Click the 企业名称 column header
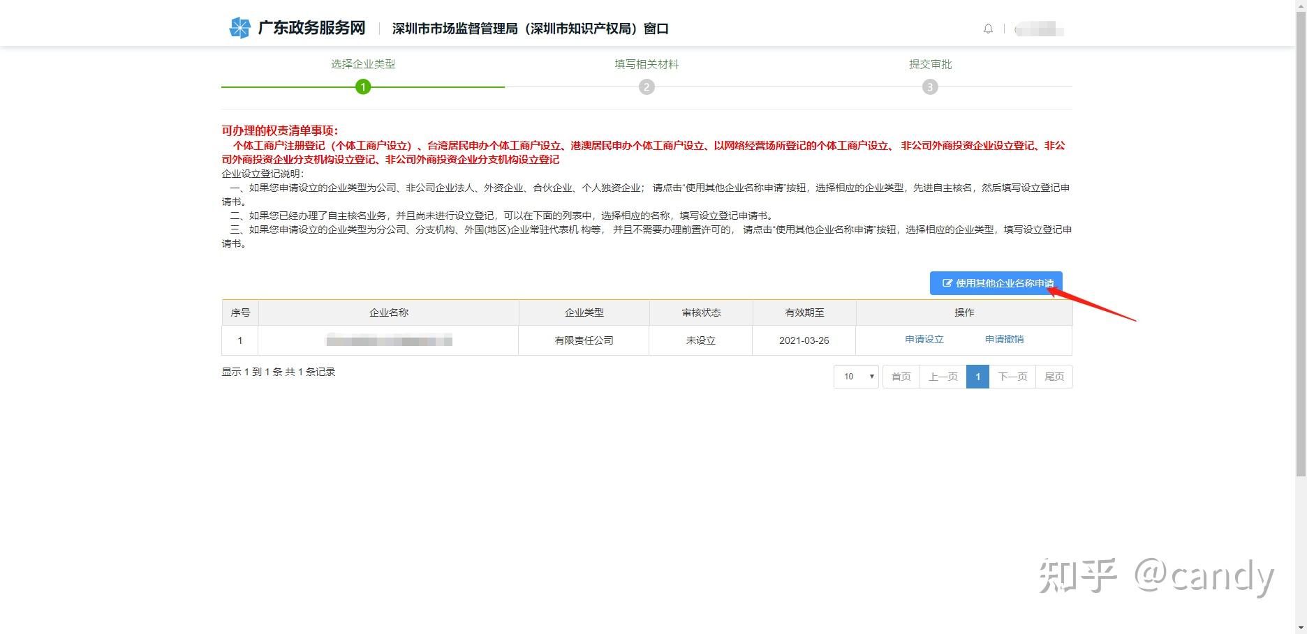The height and width of the screenshot is (634, 1307). pos(389,312)
